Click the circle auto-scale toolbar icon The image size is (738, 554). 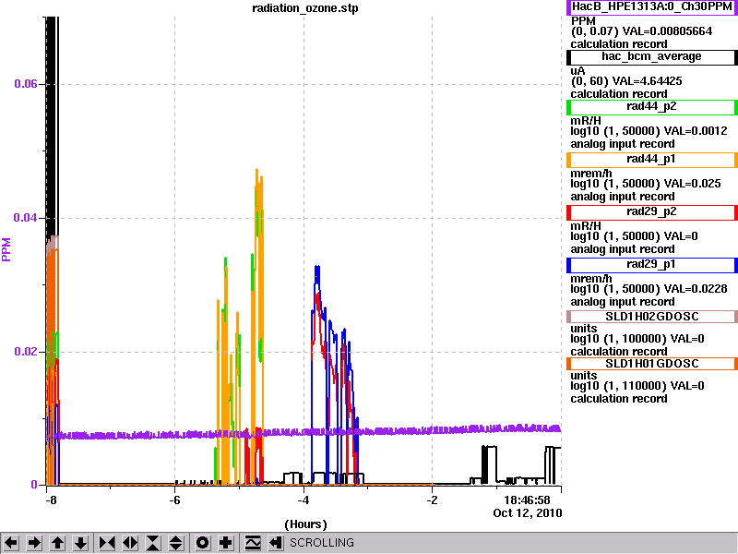pos(202,543)
